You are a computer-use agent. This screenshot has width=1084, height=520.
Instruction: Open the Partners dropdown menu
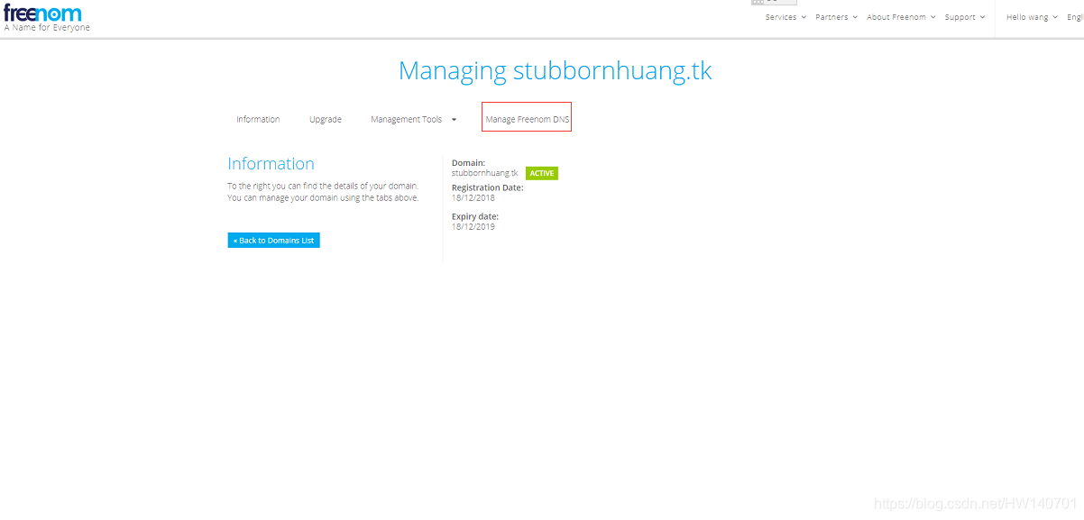pos(837,17)
